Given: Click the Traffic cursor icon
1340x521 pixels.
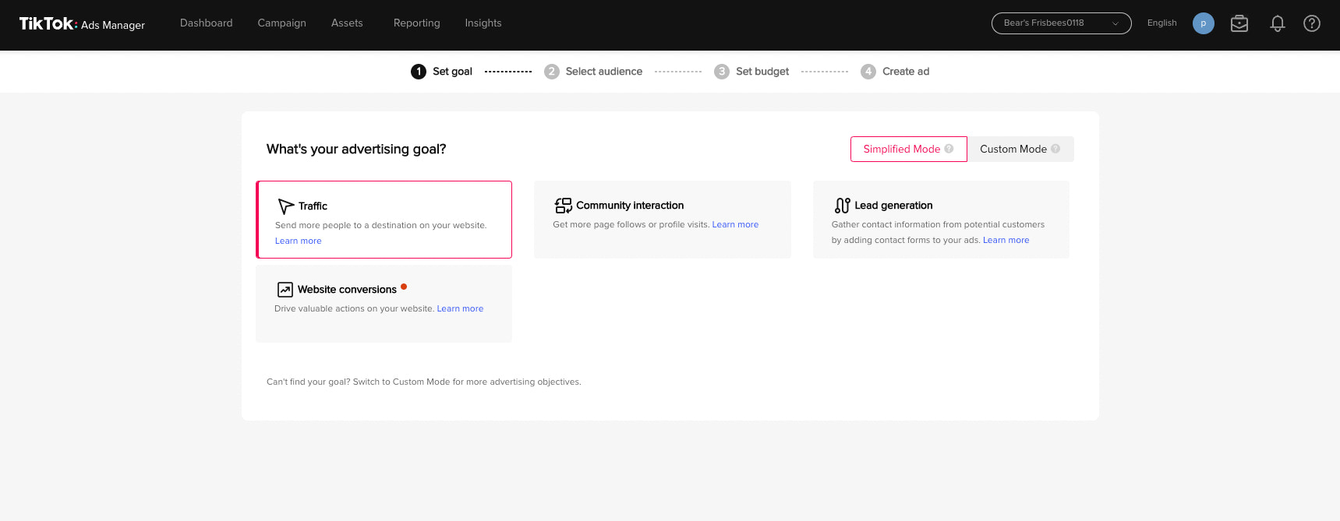Looking at the screenshot, I should pyautogui.click(x=285, y=206).
